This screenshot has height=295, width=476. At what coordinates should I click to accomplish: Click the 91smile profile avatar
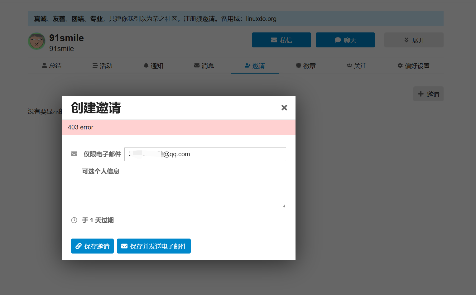click(x=37, y=41)
